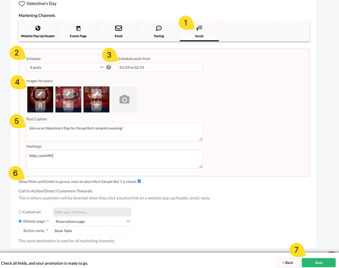Open the Schedule 4 posts dropdown
This screenshot has width=339, height=268.
65,67
